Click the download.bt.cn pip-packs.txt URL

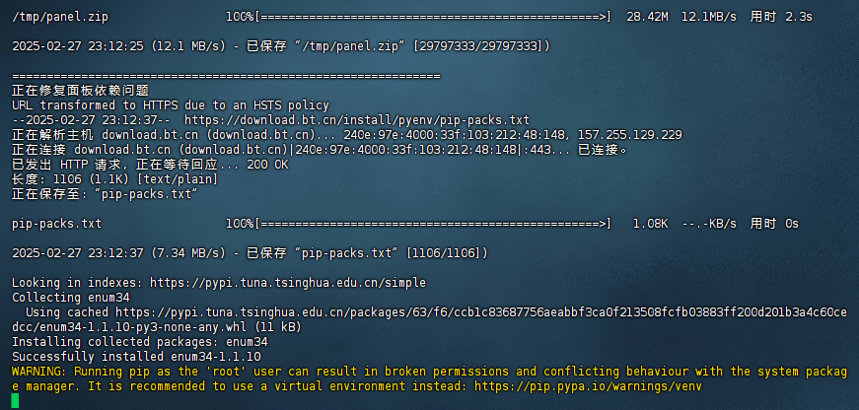click(x=357, y=120)
